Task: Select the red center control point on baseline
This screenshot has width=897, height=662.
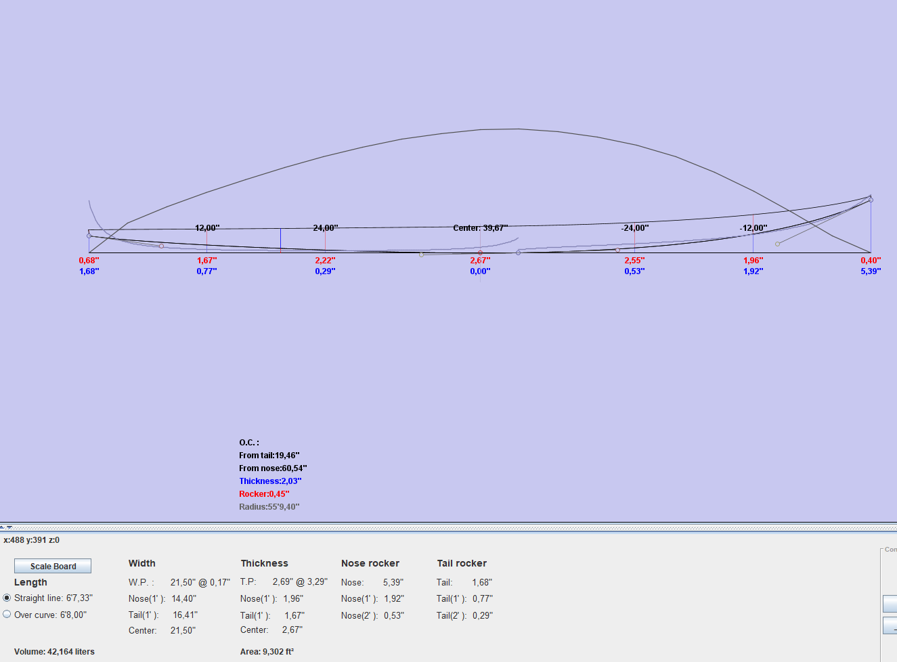Action: [x=480, y=252]
